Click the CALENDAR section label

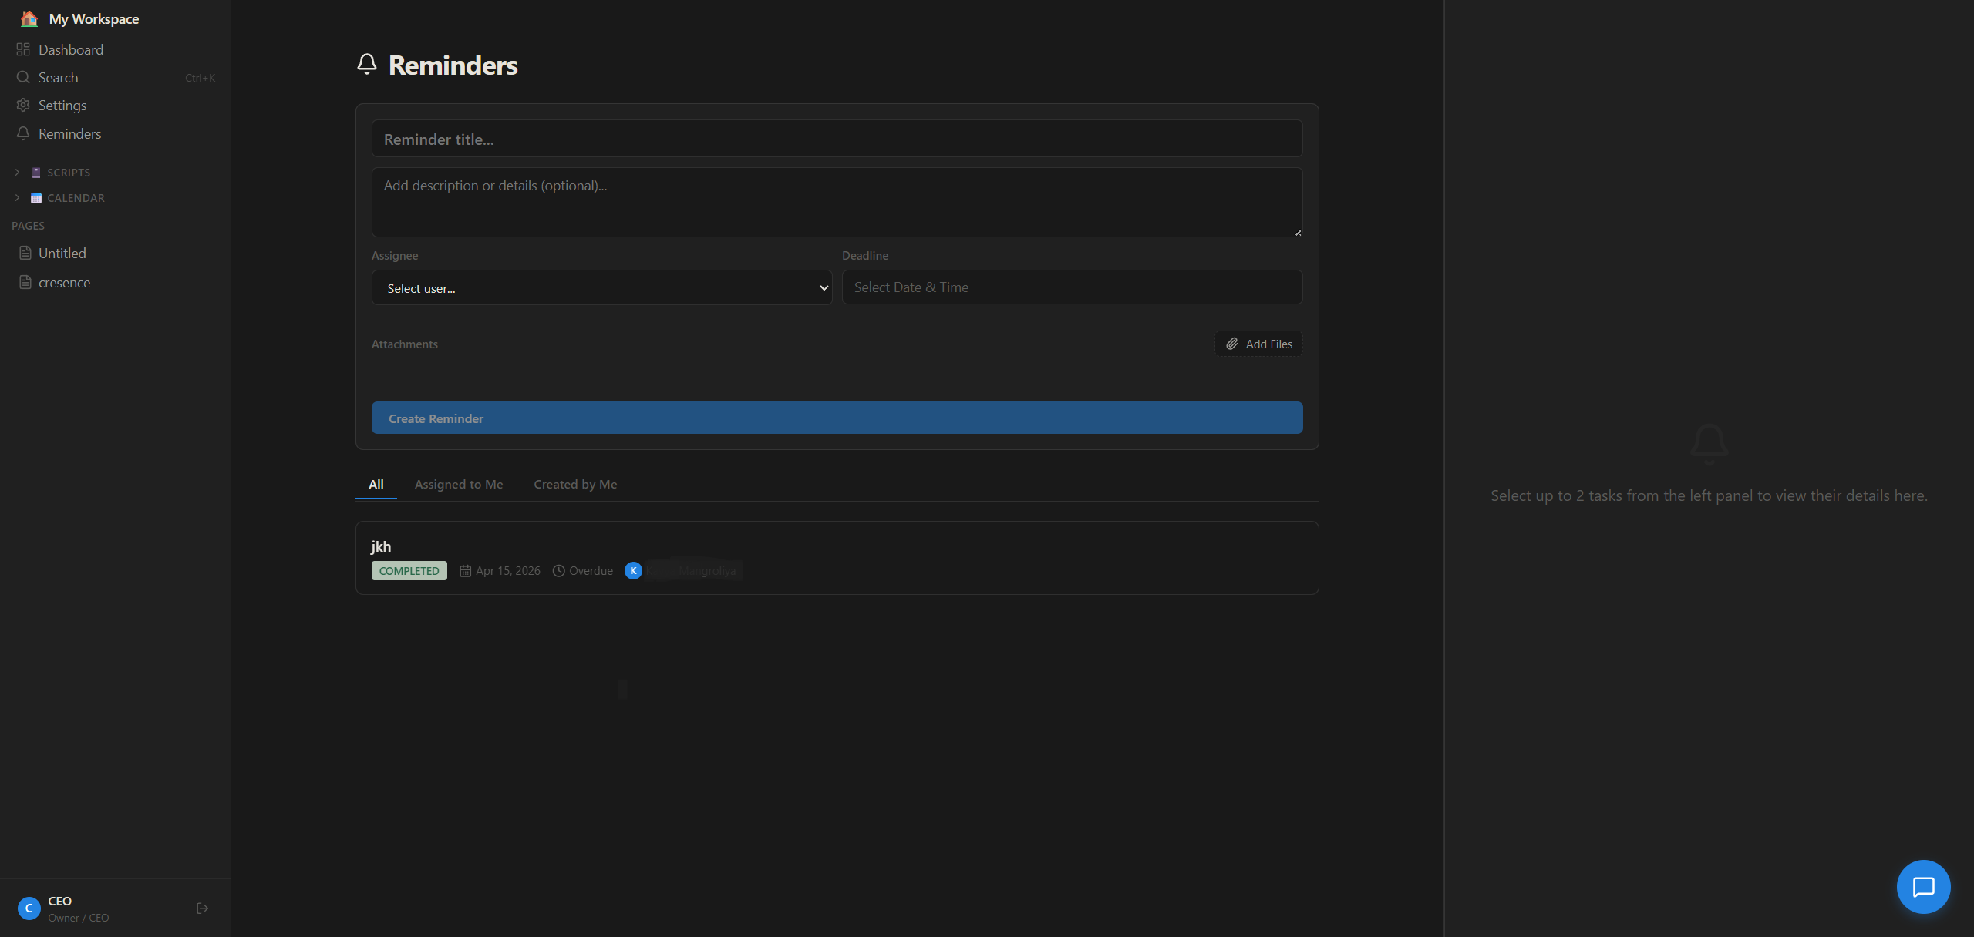[76, 198]
